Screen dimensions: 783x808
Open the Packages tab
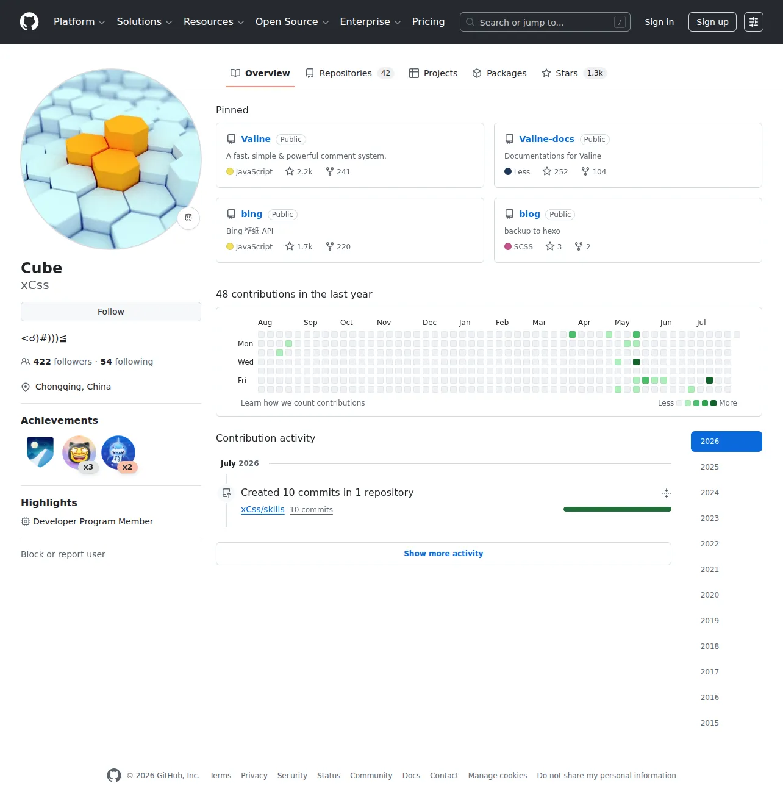pos(499,73)
